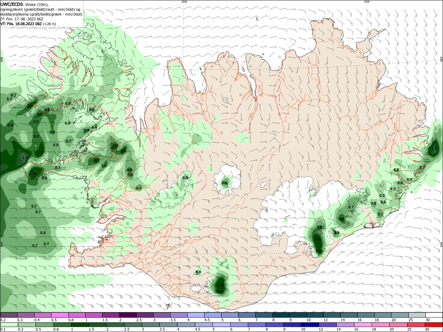Click the 1.5 value in the southern rain cell
This screenshot has width=443, height=332.
(220, 285)
